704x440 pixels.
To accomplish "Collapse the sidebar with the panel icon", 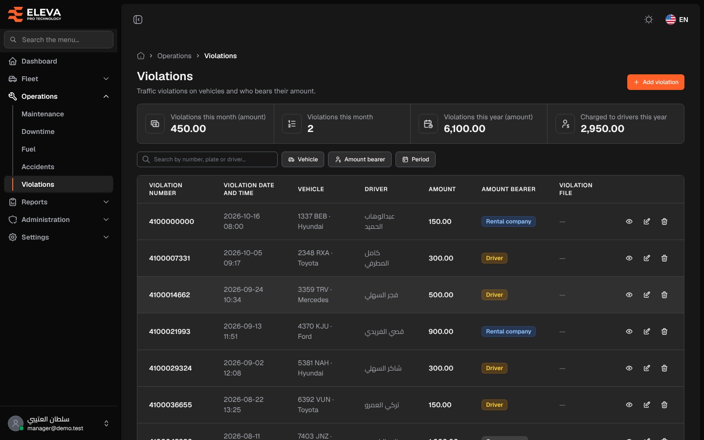I will [138, 20].
